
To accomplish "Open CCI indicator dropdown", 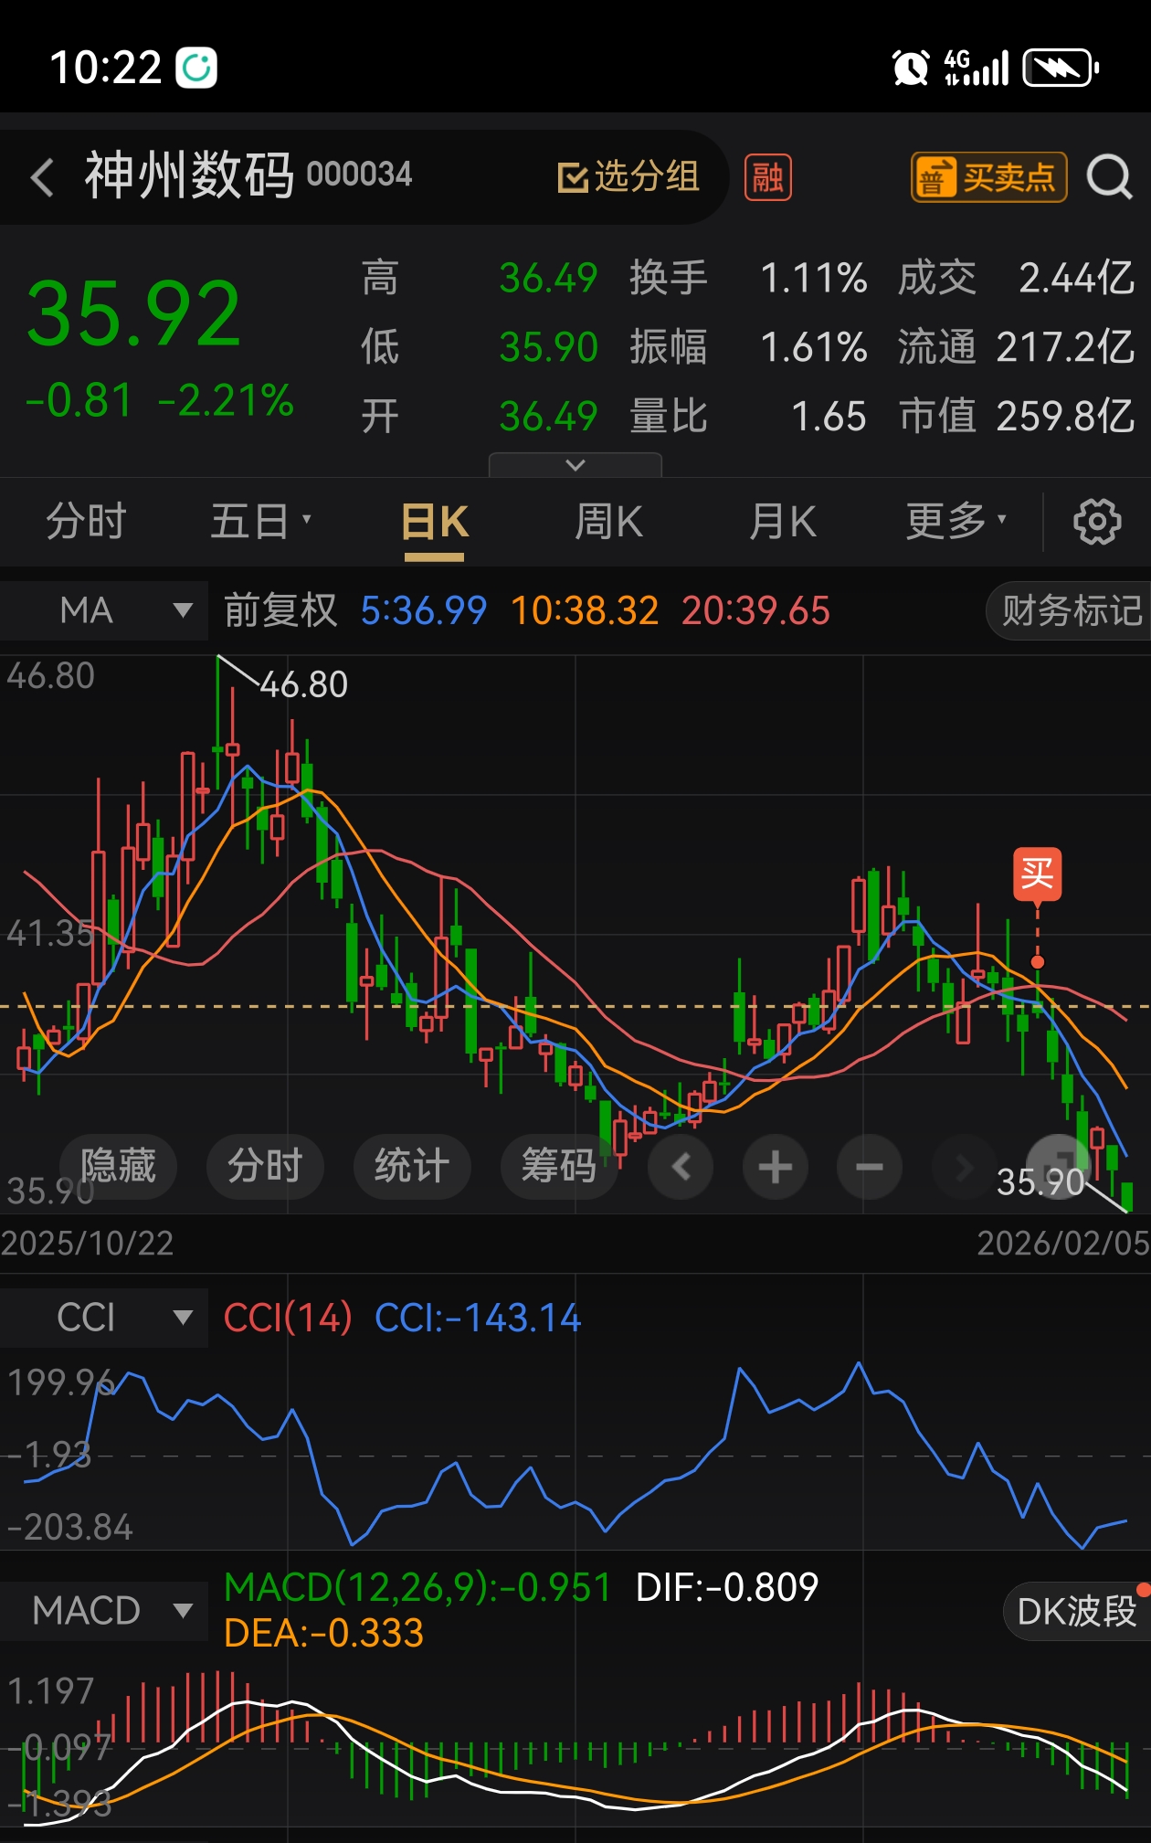I will [104, 1318].
